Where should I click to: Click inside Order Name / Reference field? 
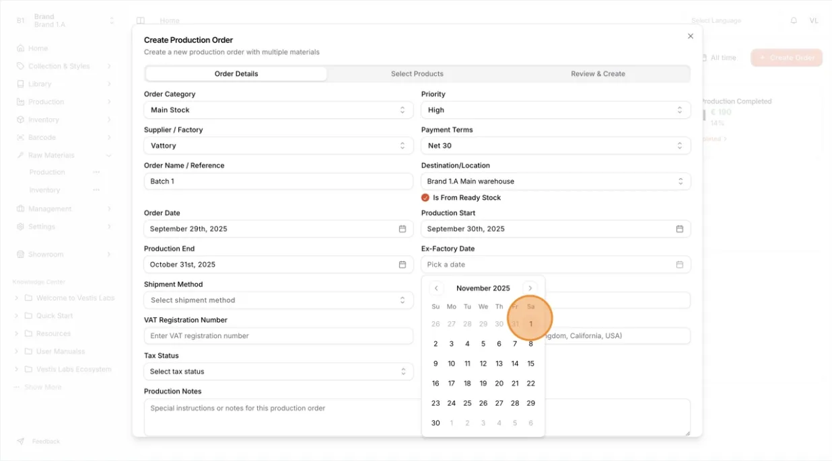coord(279,181)
